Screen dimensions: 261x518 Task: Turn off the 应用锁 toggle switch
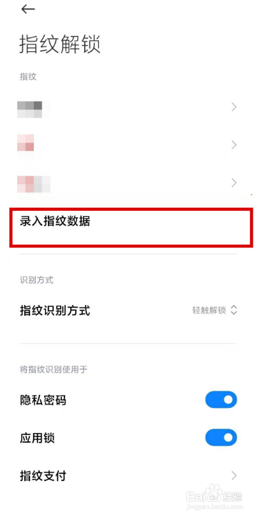221,437
